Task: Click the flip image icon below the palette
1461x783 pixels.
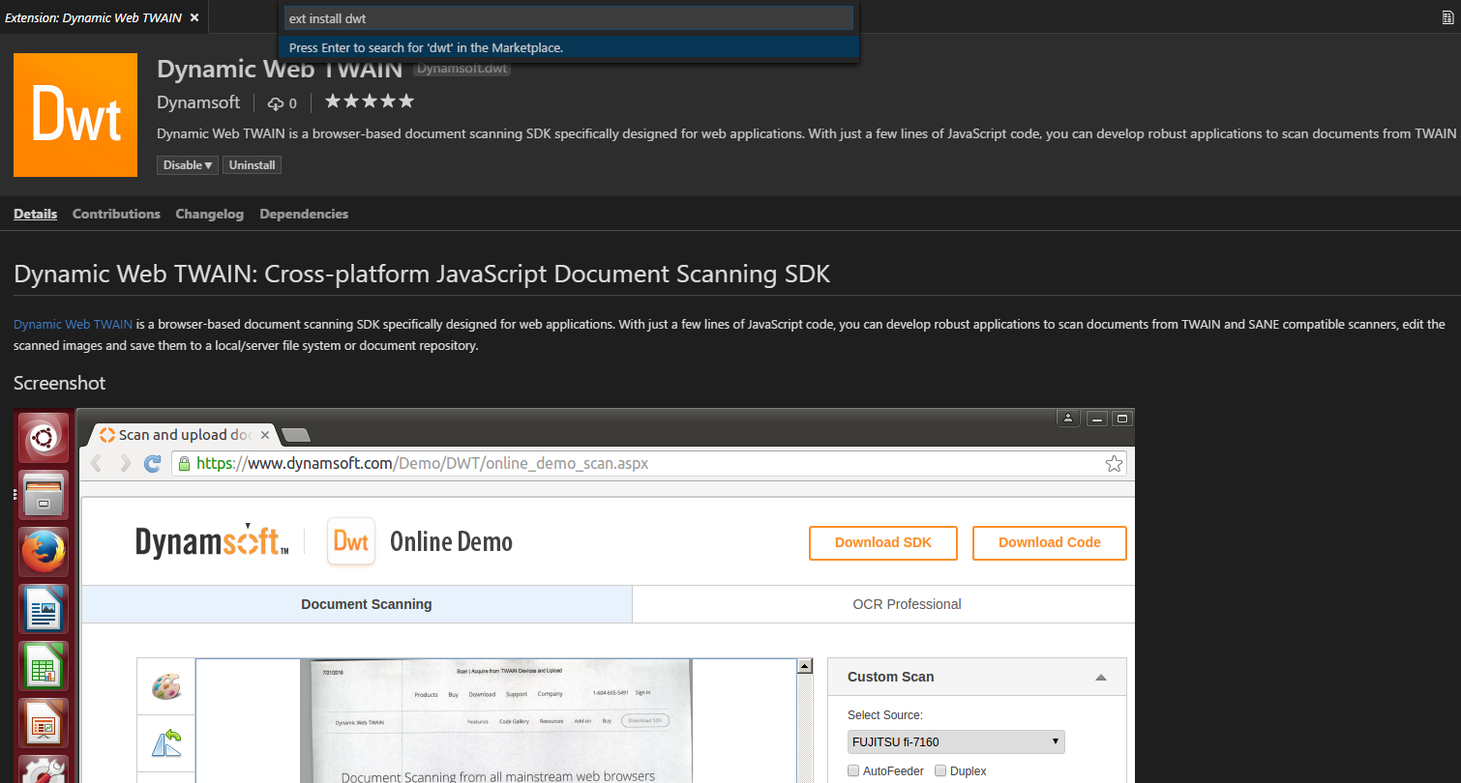Action: 166,742
